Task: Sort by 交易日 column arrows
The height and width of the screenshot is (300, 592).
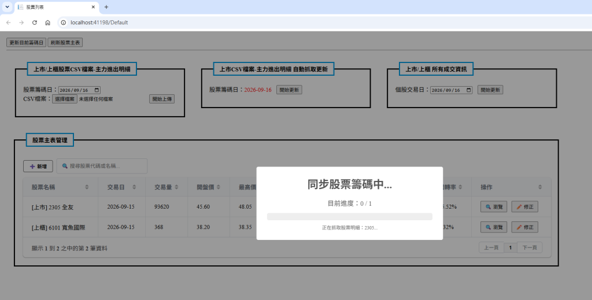Action: click(134, 187)
